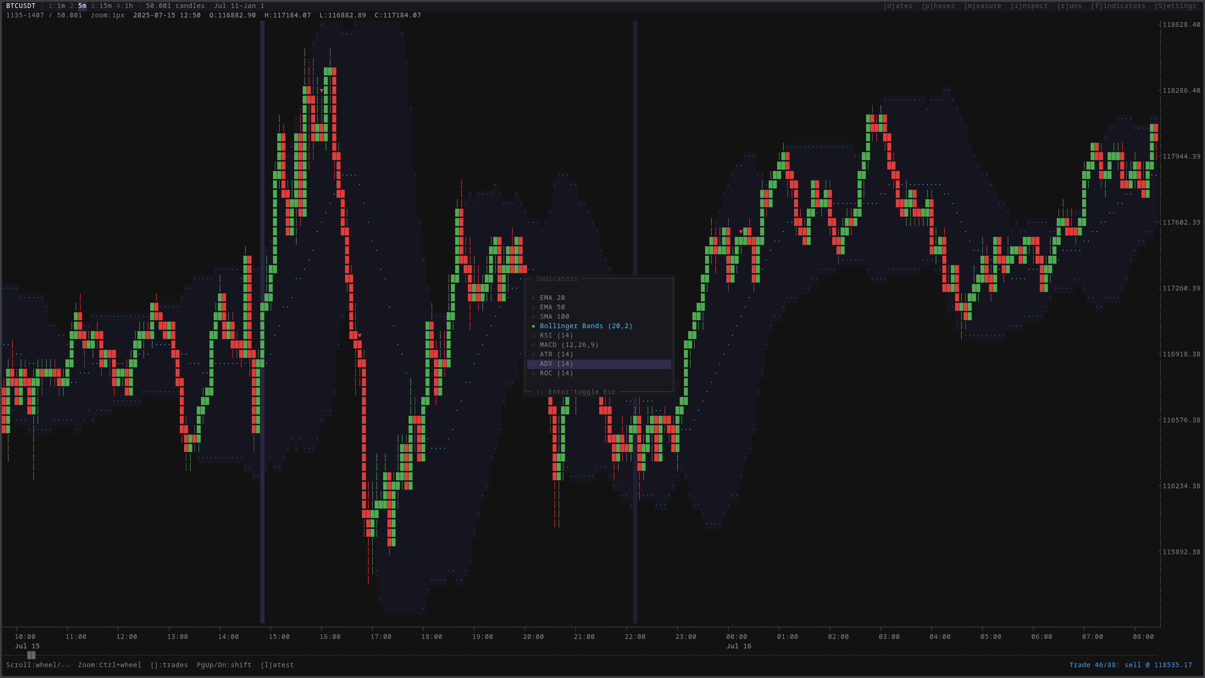Open the [S]ettings menu
This screenshot has width=1205, height=678.
point(1176,6)
